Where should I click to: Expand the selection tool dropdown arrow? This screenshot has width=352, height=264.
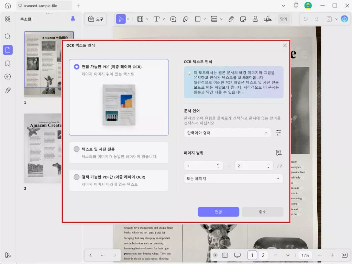pyautogui.click(x=128, y=19)
